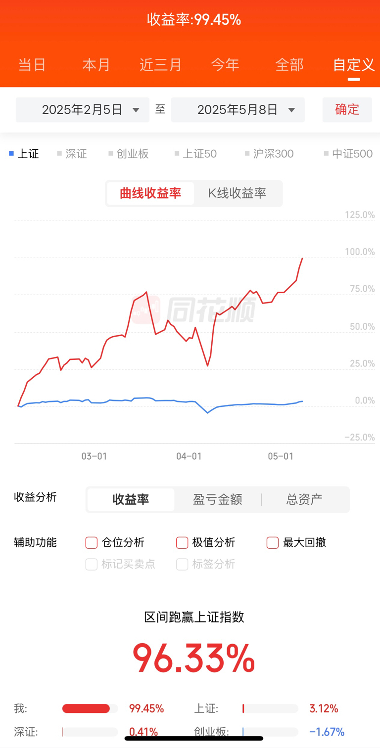Select the 上证50 index legend marker
Screen dimensions: 380x748
click(195, 154)
